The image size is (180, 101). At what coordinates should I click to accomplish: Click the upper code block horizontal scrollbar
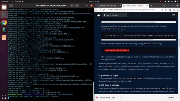(x=139, y=22)
